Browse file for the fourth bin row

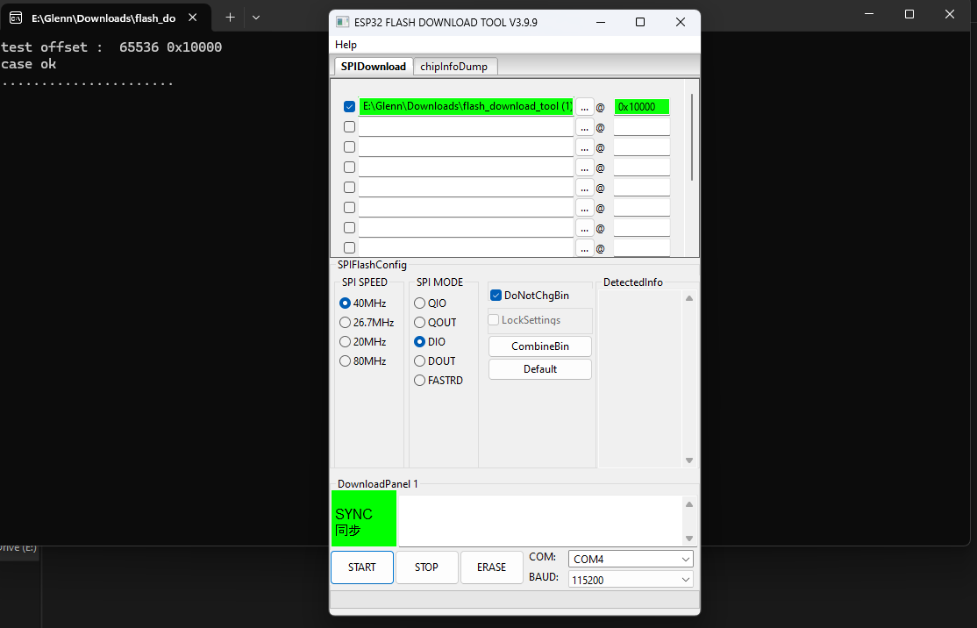click(584, 168)
